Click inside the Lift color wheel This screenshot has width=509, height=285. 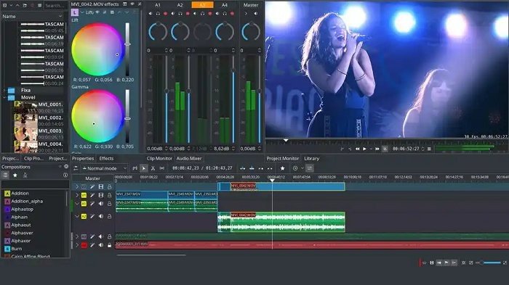97,49
